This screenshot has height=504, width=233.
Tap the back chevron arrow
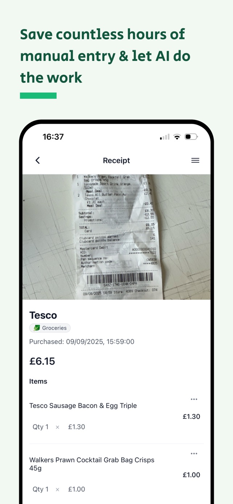coord(38,160)
